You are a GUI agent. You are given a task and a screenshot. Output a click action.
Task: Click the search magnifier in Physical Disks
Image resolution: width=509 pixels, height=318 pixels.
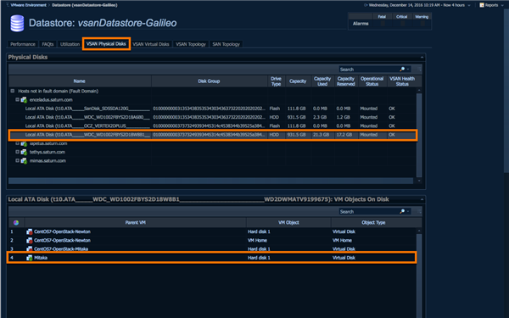(402, 70)
